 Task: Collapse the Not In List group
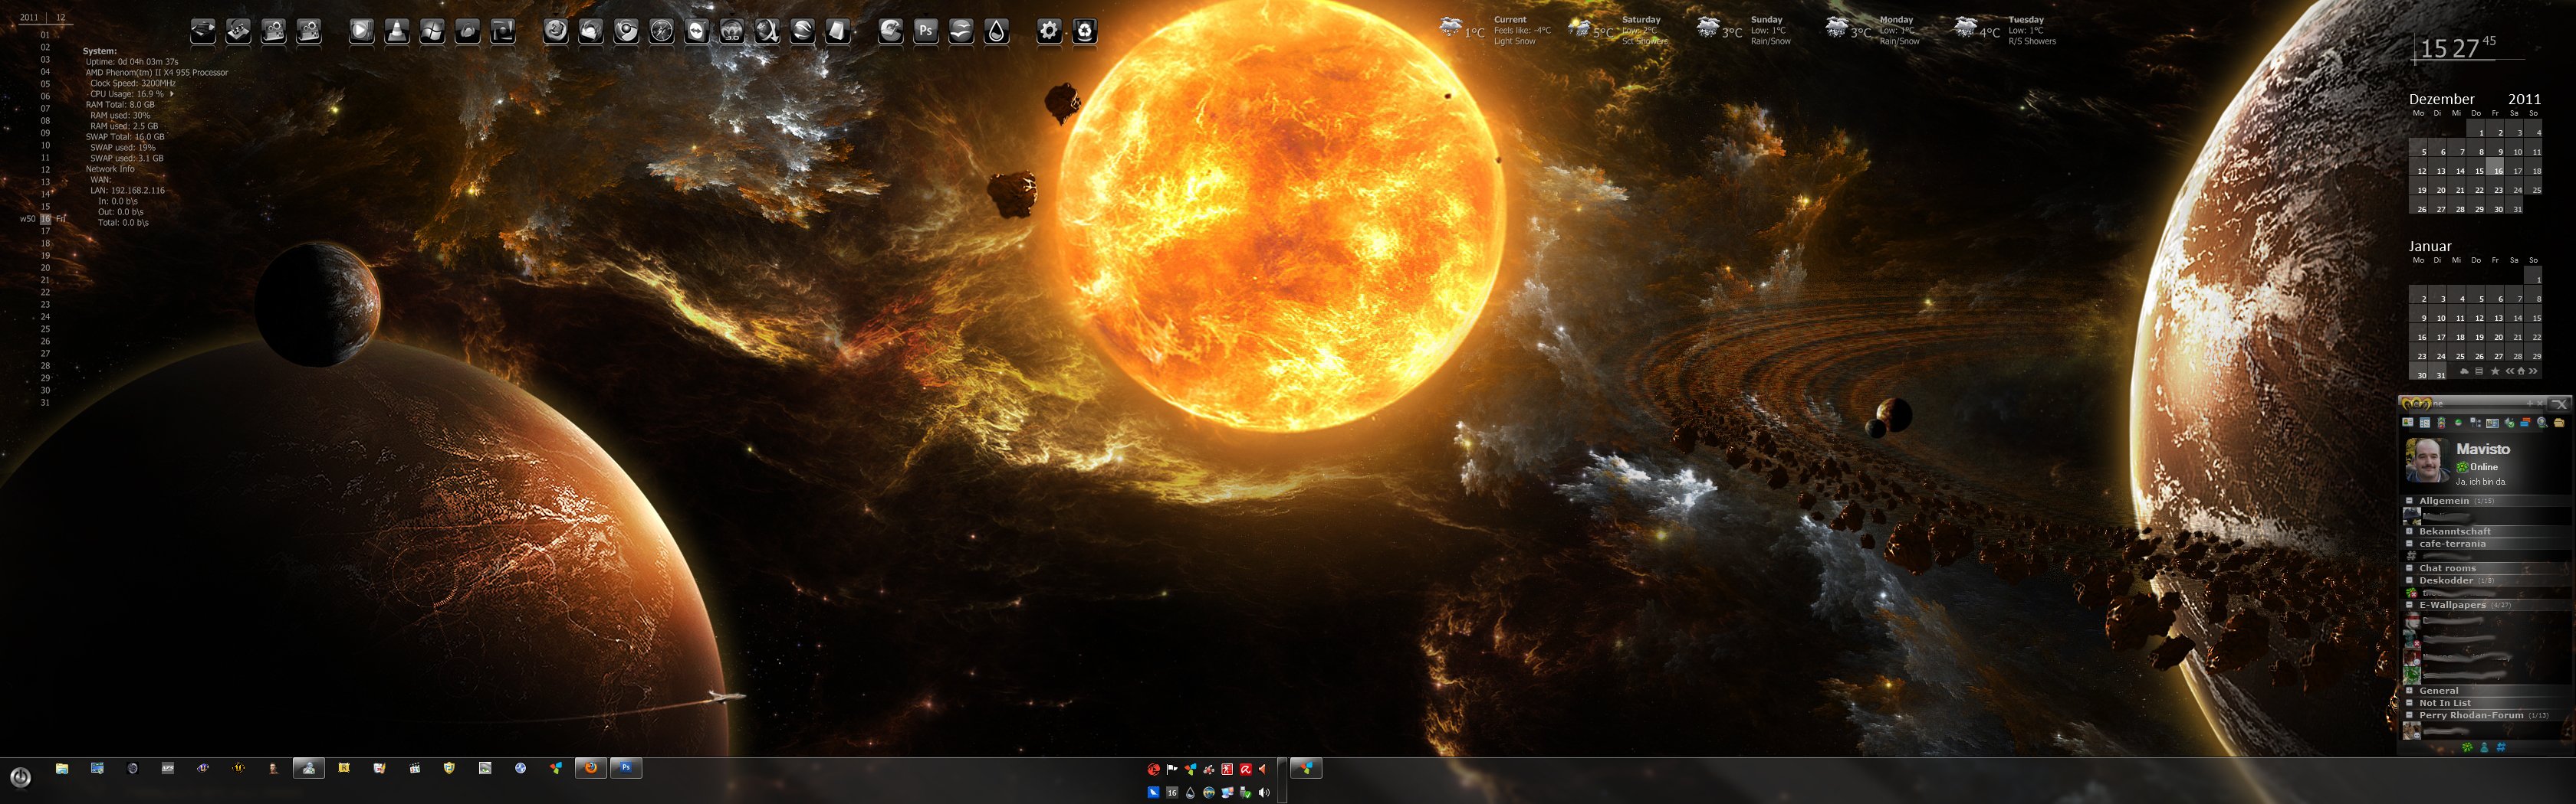[x=2410, y=703]
